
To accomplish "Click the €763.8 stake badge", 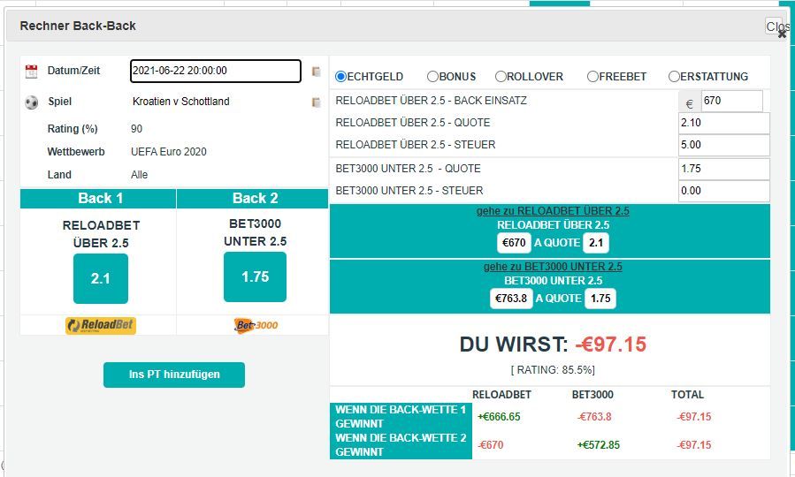I will point(511,299).
